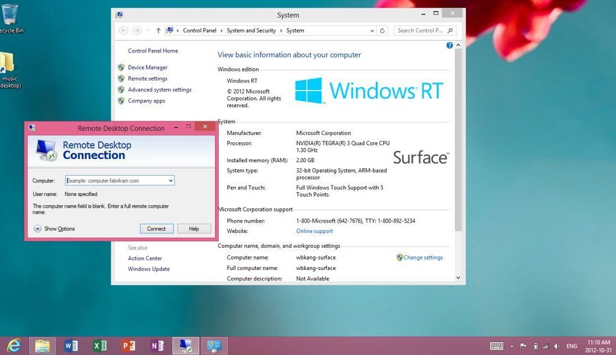Select the 2.00 GB installed memory value
The width and height of the screenshot is (616, 355).
pos(306,160)
